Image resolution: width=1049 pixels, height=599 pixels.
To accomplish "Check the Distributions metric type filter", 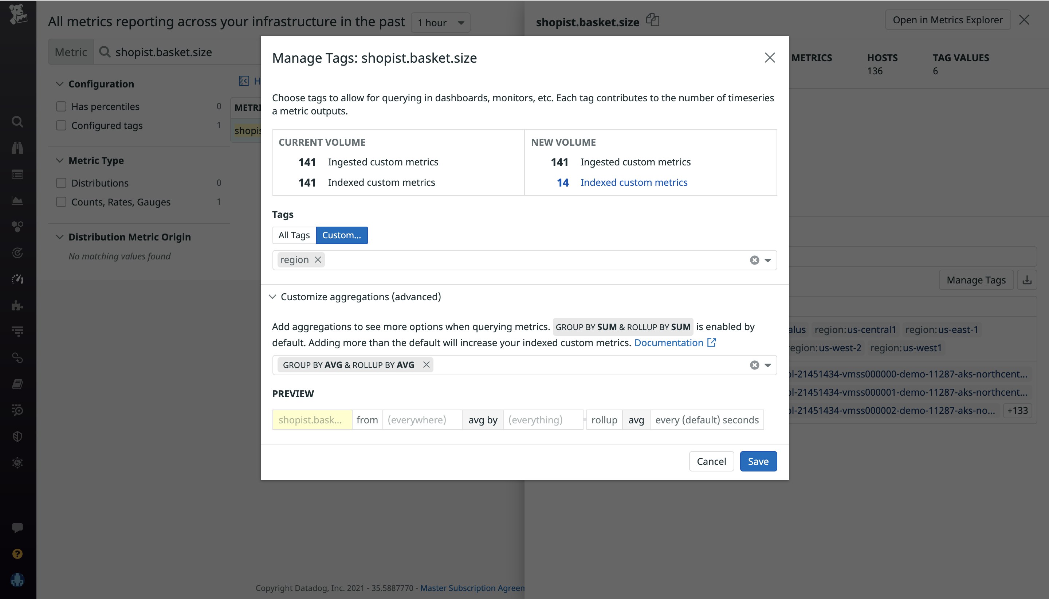I will pos(61,183).
